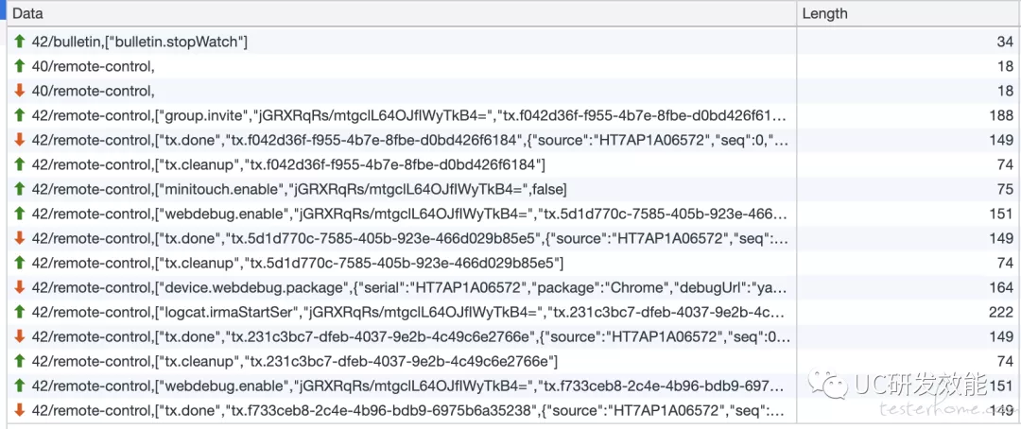Screen dimensions: 1021x429
Task: Click green arrow beside logcat.irmaStartSer message
Action: 20,313
